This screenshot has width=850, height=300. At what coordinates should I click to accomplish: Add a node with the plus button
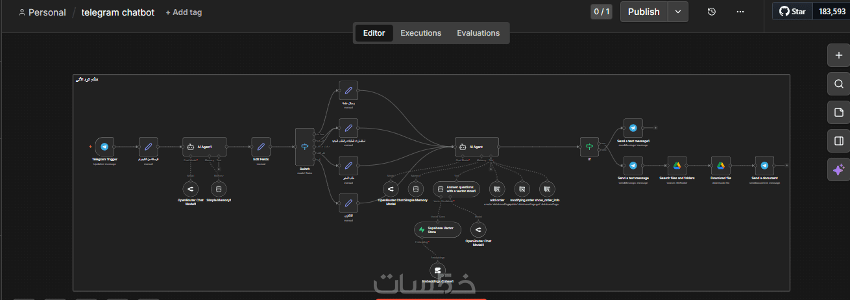838,55
